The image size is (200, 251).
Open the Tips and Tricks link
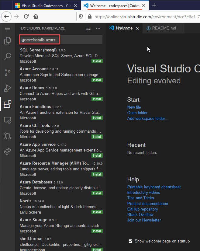[140, 198]
